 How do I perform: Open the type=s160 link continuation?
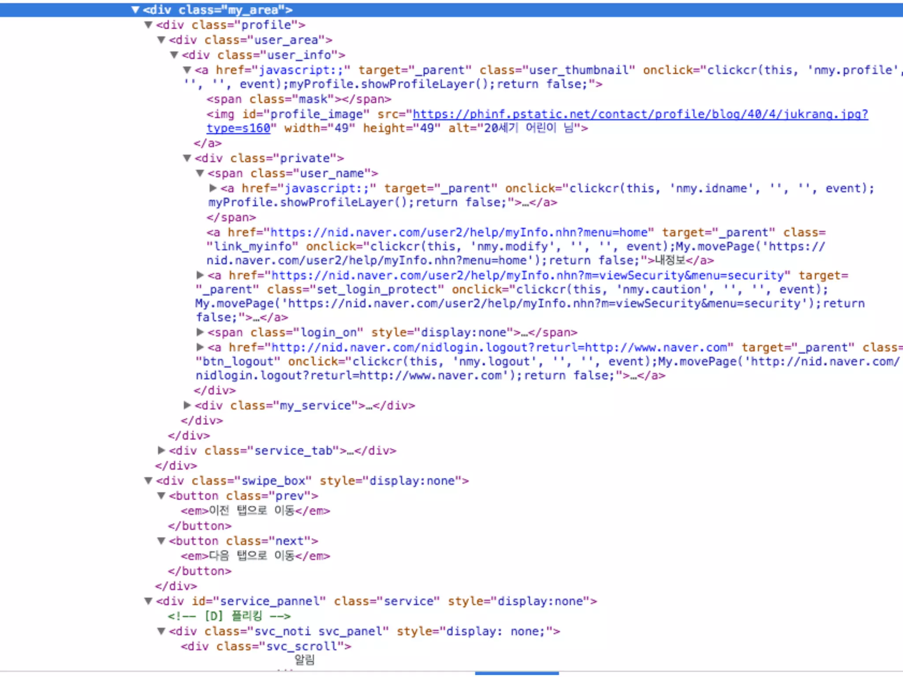point(239,128)
